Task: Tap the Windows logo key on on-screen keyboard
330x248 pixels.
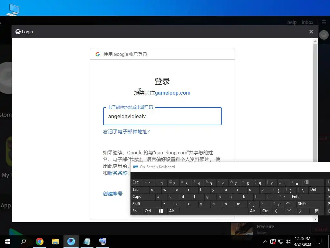Action: tap(161, 211)
